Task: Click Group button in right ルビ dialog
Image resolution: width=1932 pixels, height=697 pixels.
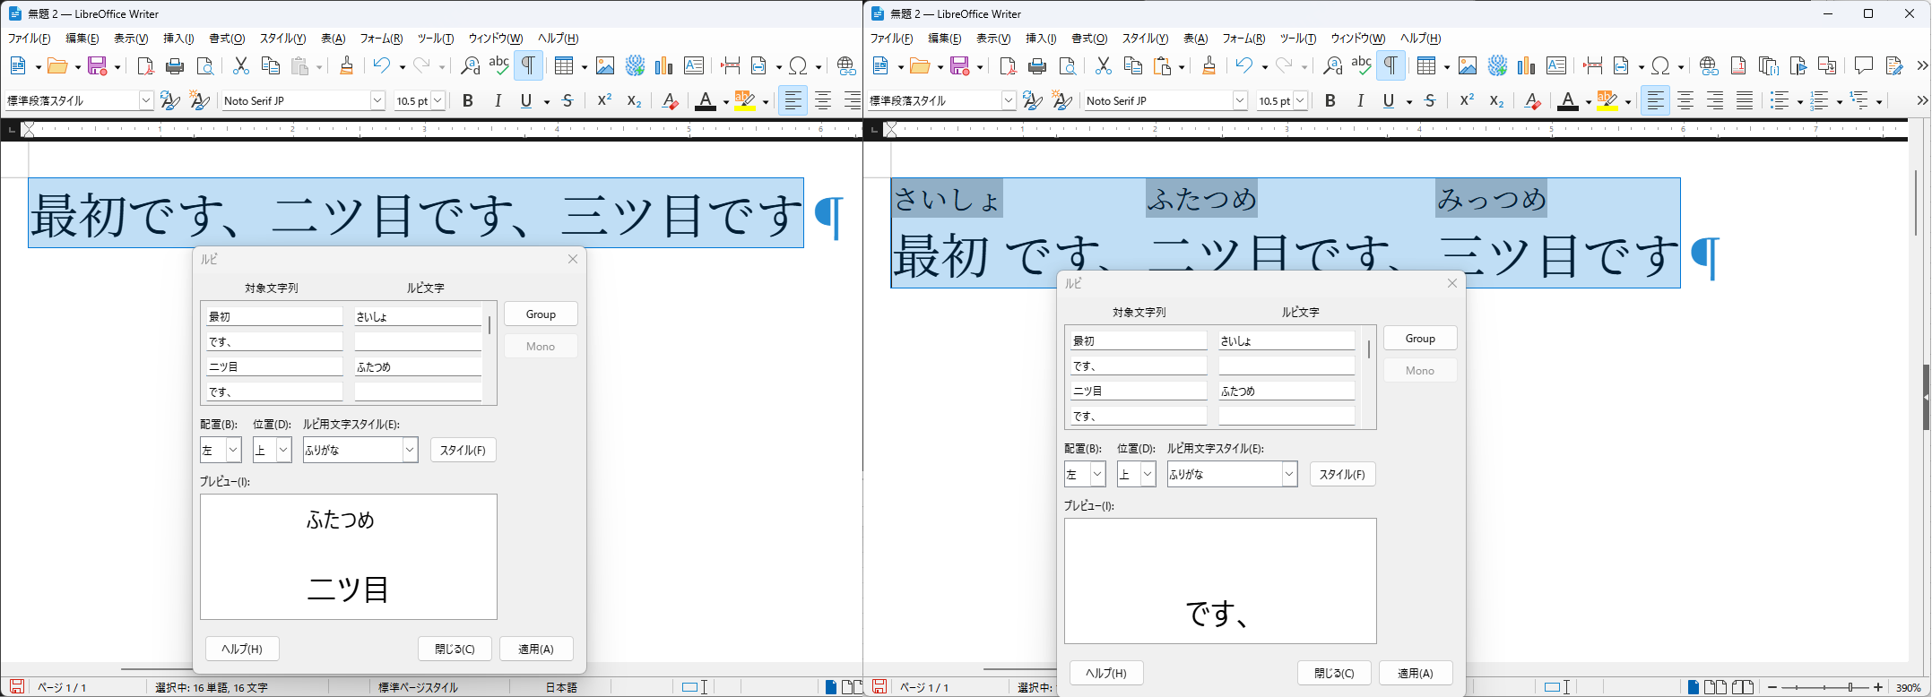Action: (1419, 339)
